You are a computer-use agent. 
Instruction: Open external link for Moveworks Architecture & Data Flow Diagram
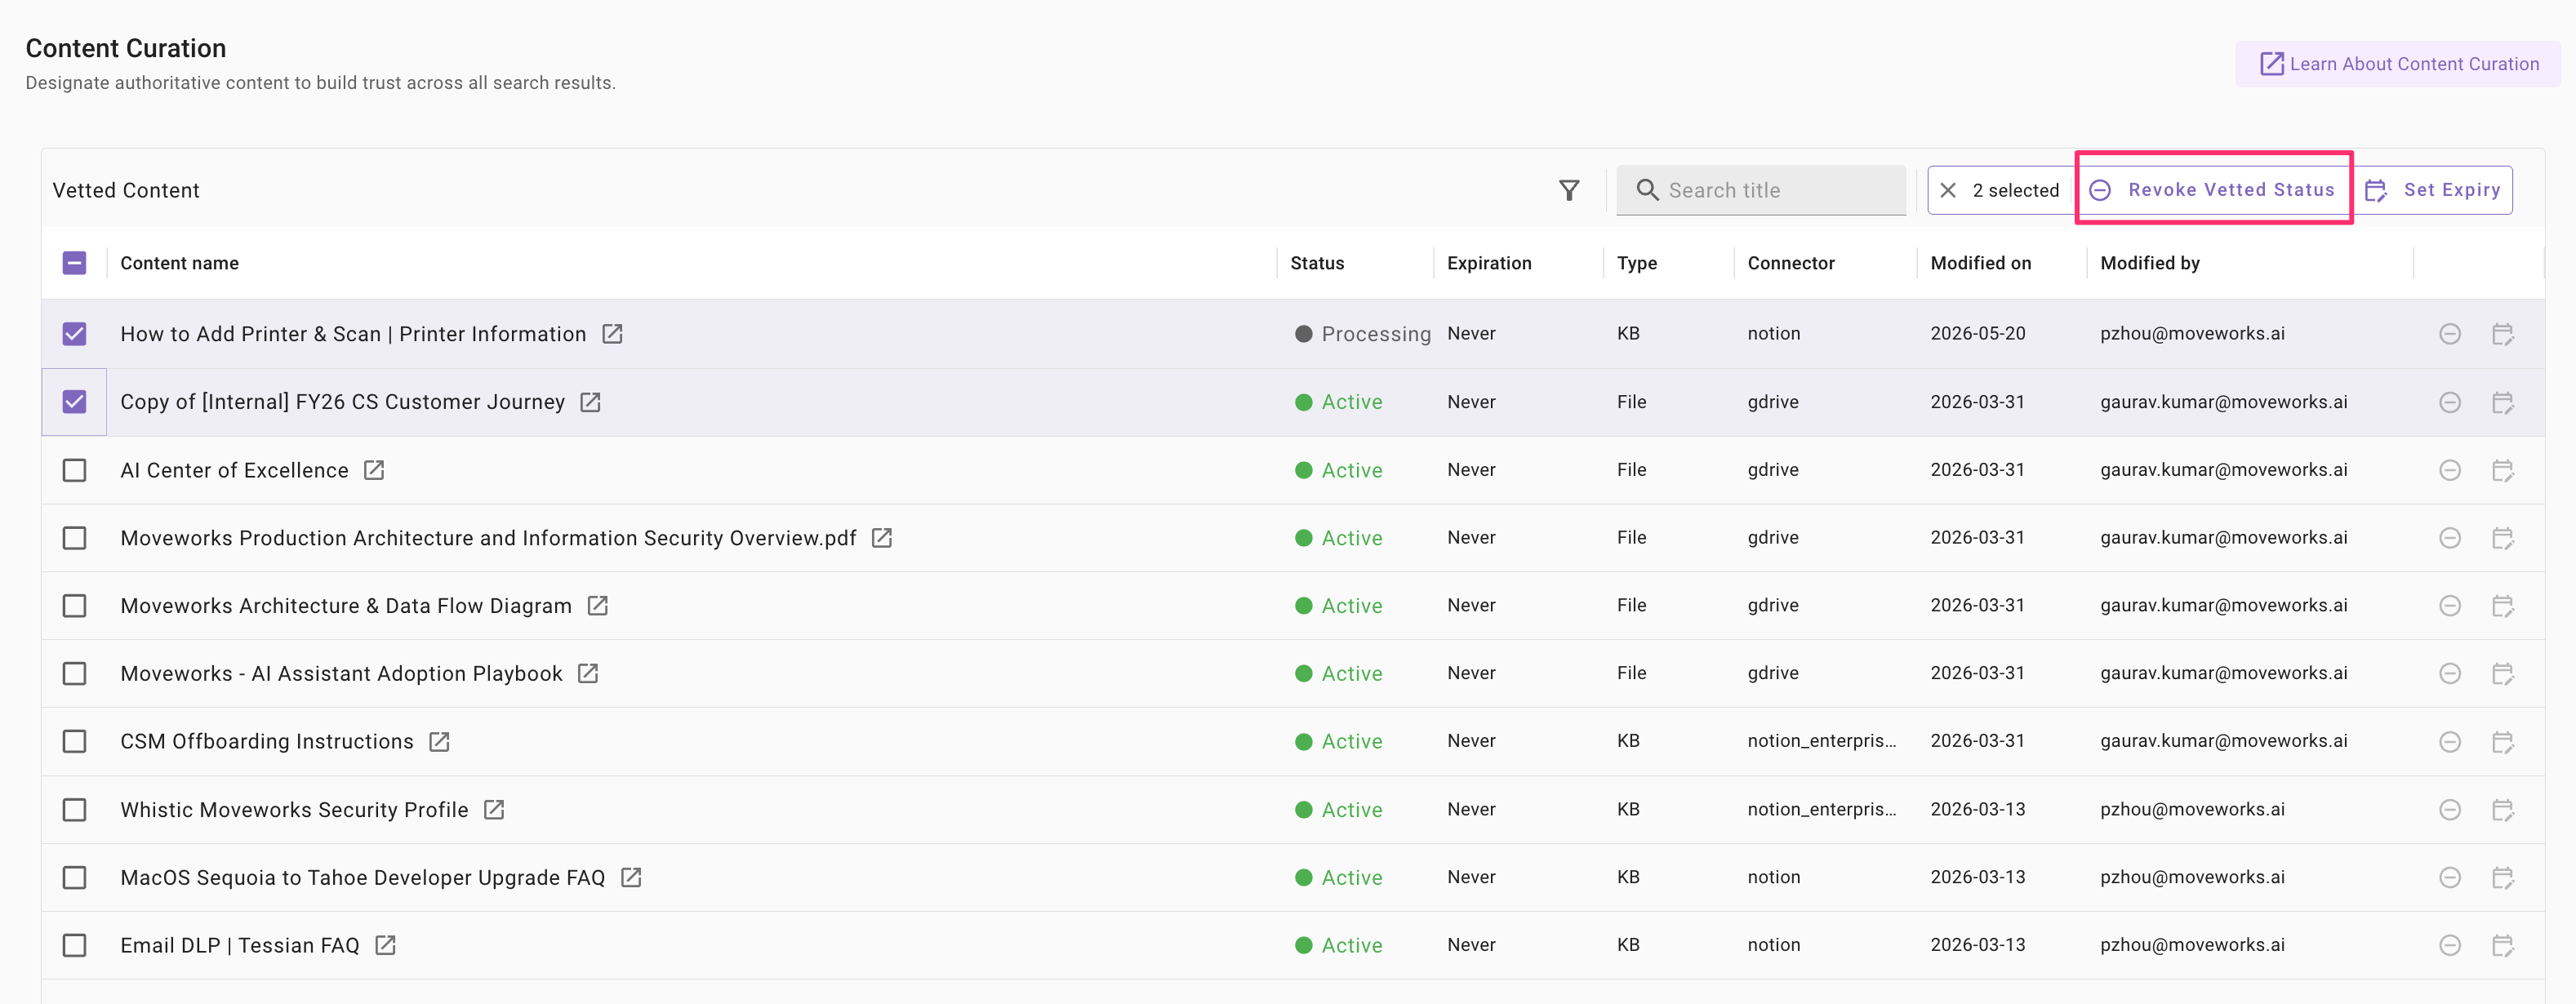pos(597,606)
